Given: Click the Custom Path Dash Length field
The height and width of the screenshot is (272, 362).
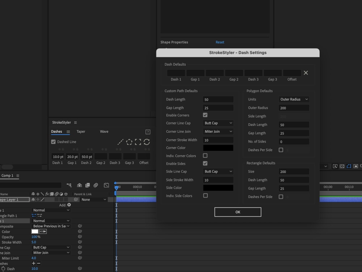Looking at the screenshot, I should click(x=218, y=99).
